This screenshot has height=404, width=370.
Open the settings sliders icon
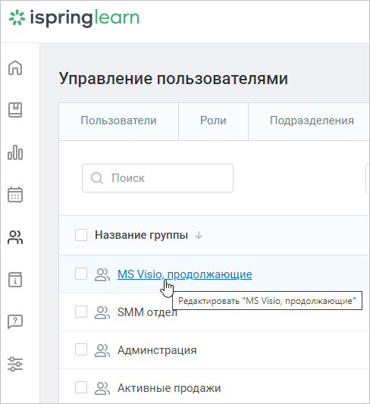(15, 364)
